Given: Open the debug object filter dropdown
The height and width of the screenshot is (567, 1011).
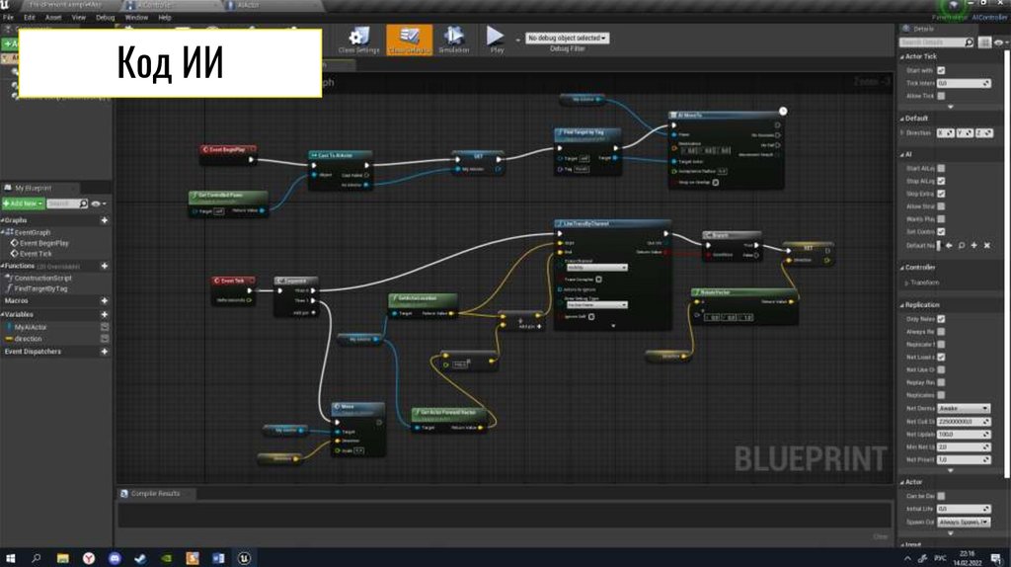Looking at the screenshot, I should [x=567, y=38].
